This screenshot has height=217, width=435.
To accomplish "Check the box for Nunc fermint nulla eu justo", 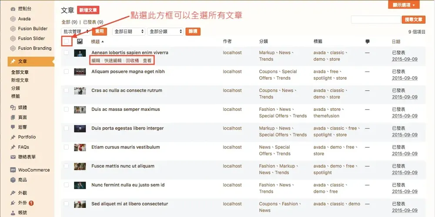I will pyautogui.click(x=66, y=185).
